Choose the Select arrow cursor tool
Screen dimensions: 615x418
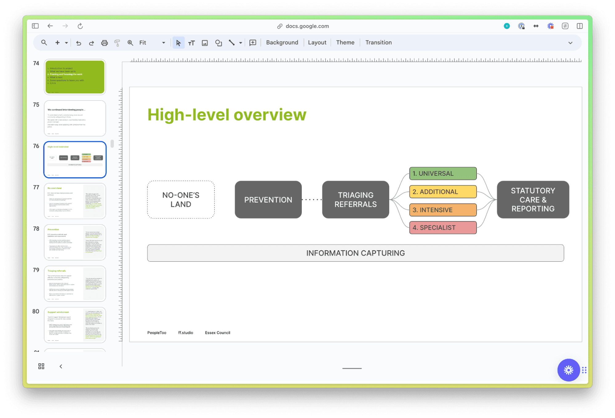tap(178, 43)
